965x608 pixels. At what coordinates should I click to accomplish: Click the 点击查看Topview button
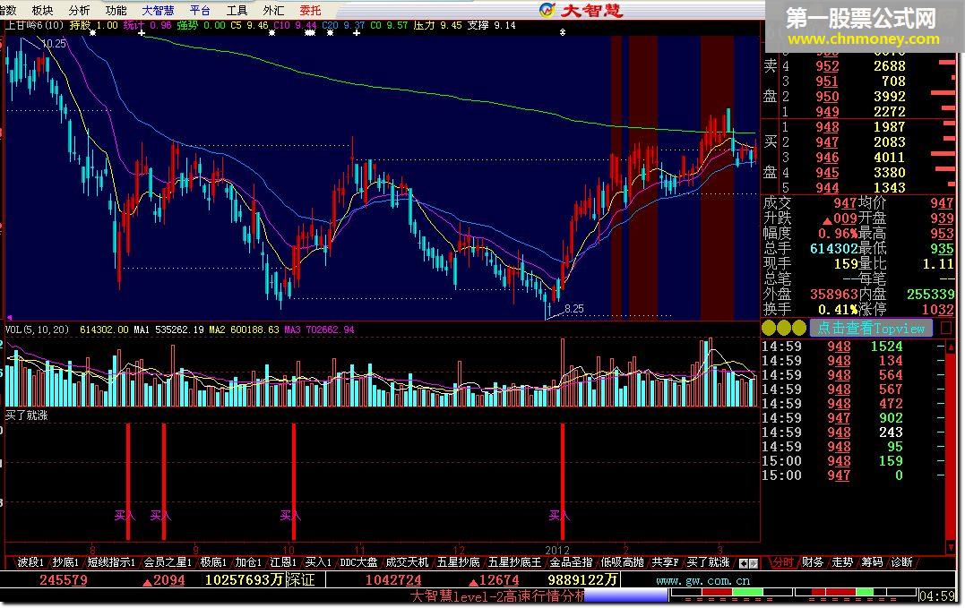pos(871,329)
